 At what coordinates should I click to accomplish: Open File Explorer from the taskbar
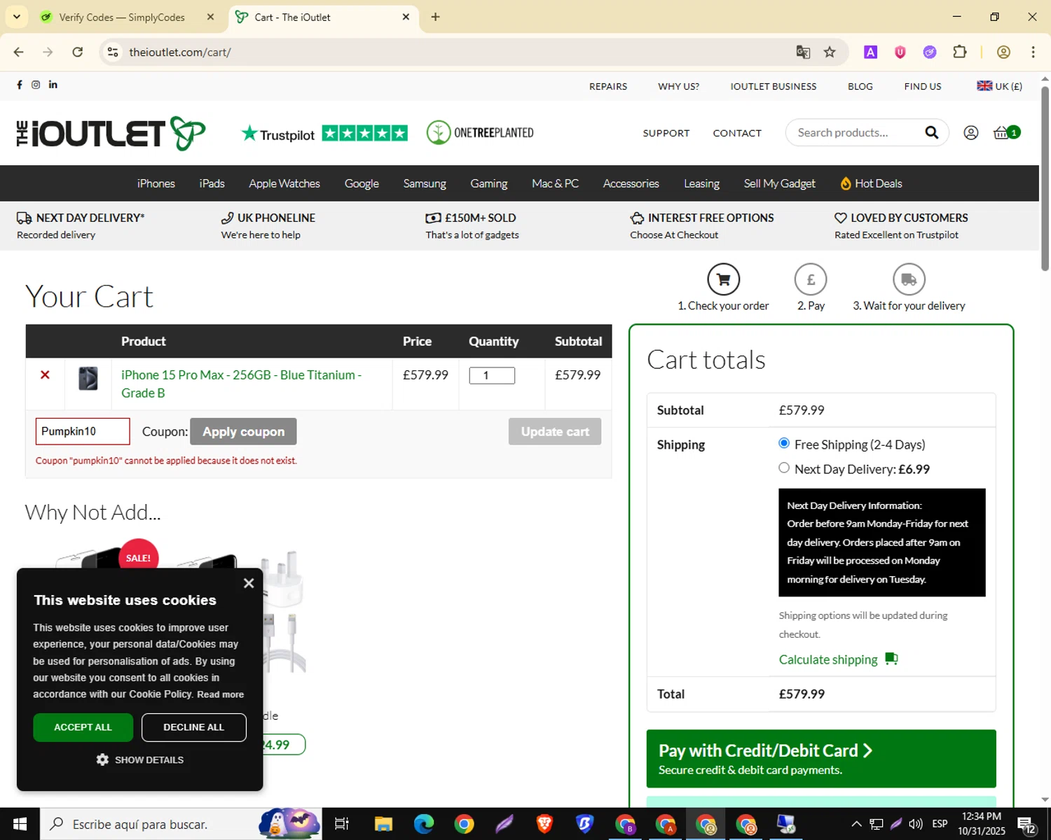point(383,824)
